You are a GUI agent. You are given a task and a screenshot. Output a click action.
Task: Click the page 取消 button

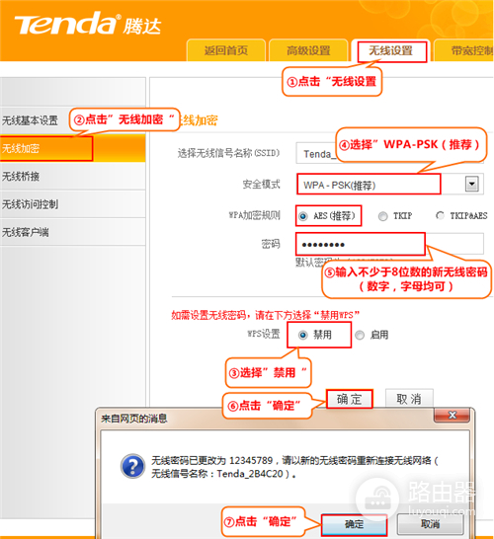point(409,399)
